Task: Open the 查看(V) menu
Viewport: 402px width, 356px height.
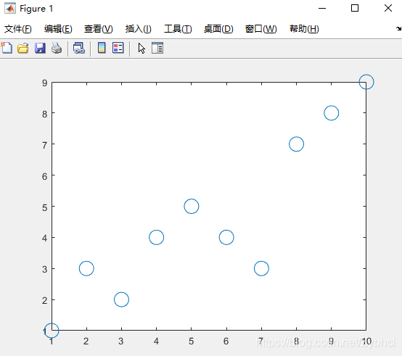Action: [99, 29]
